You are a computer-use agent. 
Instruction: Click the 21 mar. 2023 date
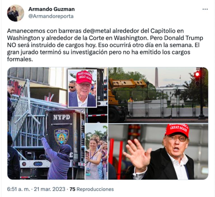[50, 189]
